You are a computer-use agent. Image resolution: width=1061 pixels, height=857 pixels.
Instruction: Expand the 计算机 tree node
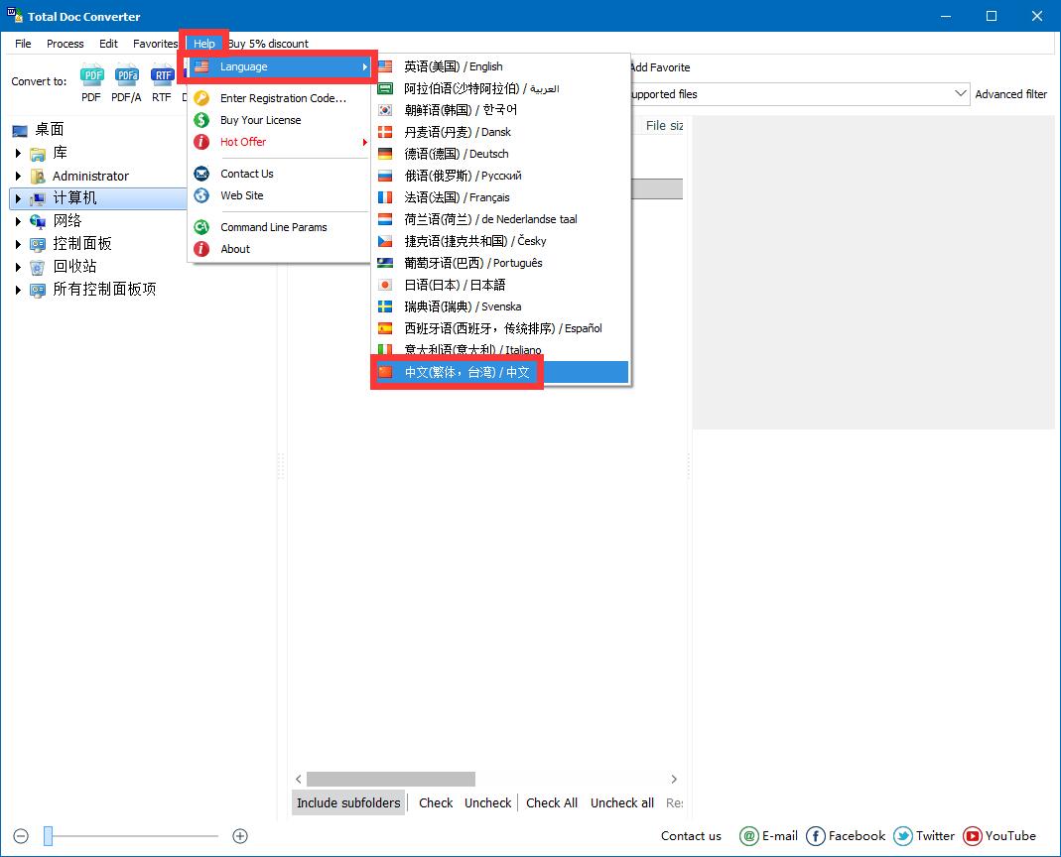(18, 198)
